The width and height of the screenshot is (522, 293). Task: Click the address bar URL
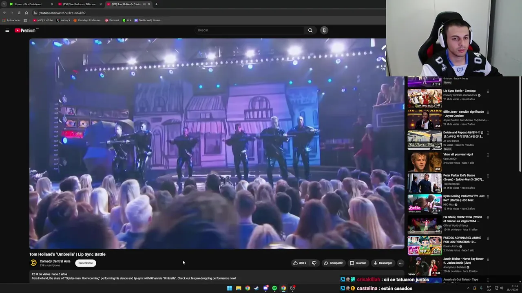point(62,13)
